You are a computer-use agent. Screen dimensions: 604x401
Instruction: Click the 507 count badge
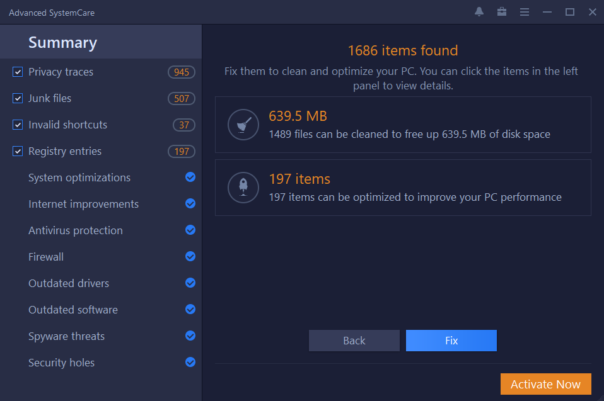[182, 98]
